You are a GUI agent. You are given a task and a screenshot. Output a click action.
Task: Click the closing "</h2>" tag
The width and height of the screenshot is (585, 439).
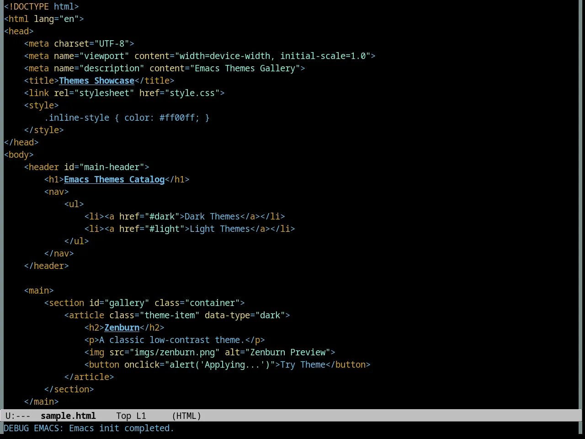(152, 327)
